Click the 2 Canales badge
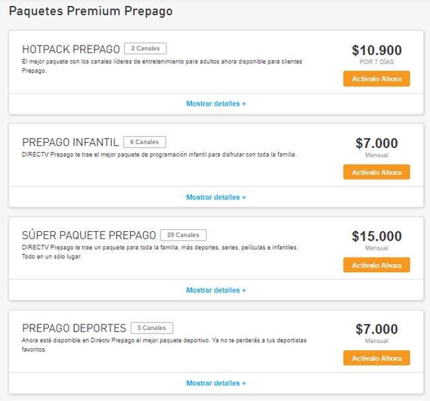 pyautogui.click(x=146, y=48)
